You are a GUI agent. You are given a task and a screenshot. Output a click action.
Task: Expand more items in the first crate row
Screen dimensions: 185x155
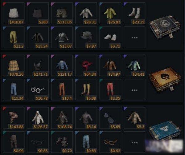click(x=134, y=37)
